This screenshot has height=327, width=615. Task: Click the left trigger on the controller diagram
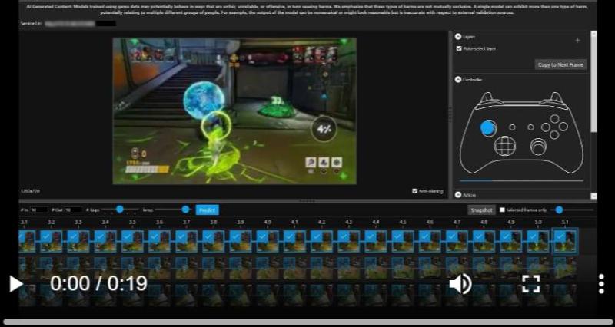coord(487,98)
